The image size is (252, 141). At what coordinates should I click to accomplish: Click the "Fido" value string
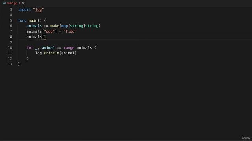(x=70, y=31)
